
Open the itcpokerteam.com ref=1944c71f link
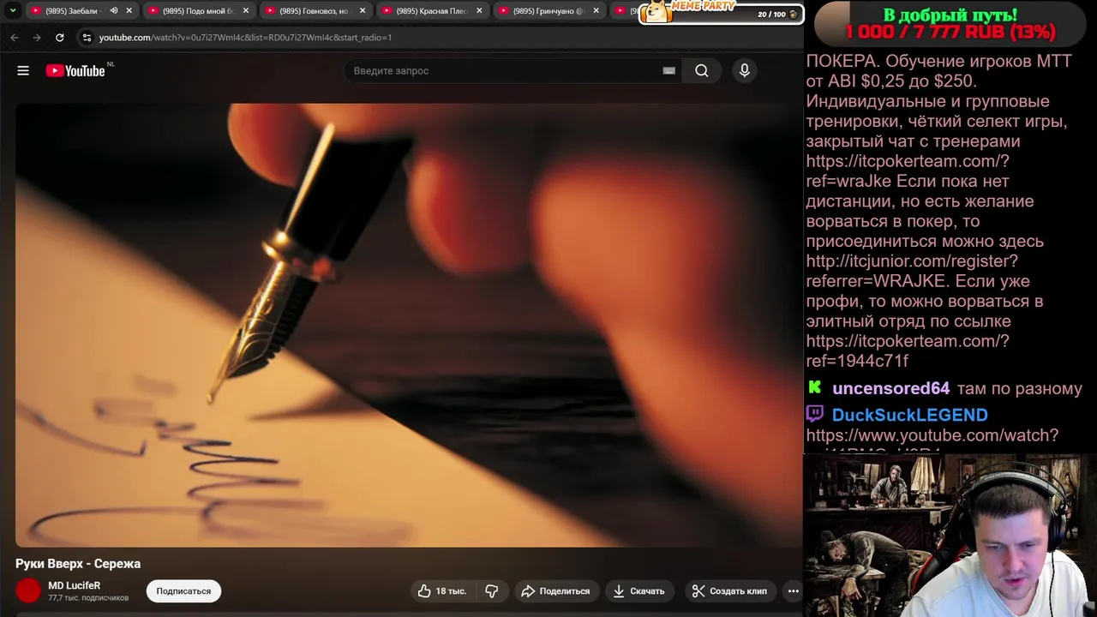point(908,350)
